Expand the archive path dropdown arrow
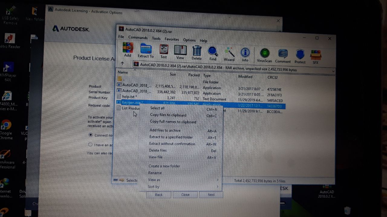This screenshot has height=217, width=387. point(333,71)
